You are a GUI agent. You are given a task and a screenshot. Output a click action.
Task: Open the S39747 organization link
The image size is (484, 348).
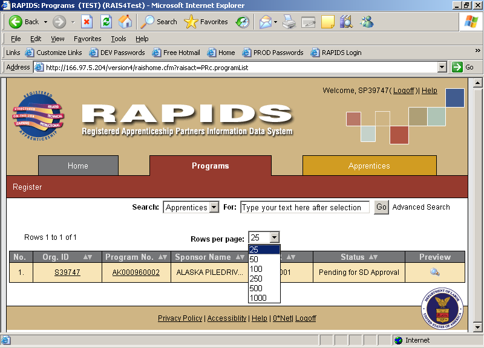click(x=67, y=272)
